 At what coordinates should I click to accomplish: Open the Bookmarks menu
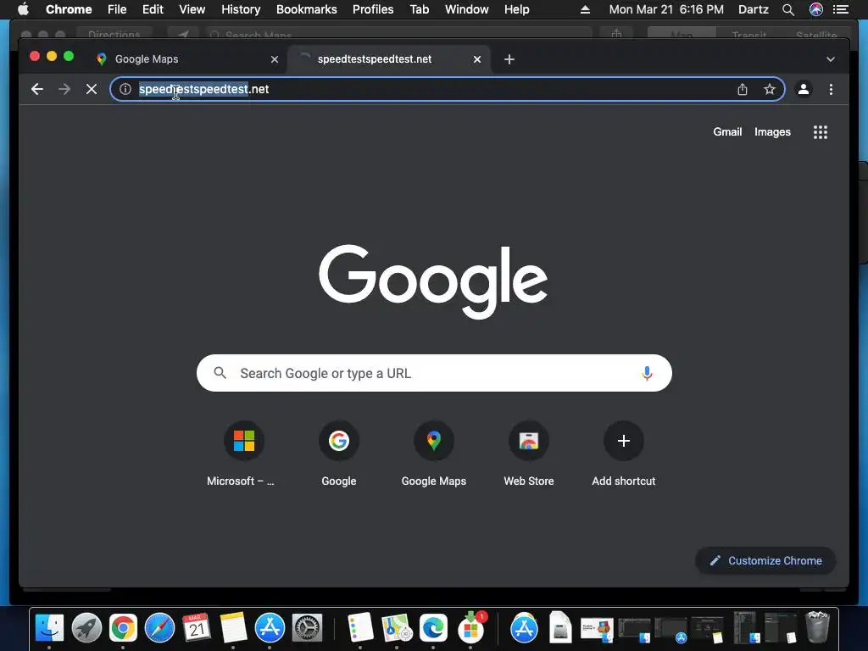(x=307, y=9)
